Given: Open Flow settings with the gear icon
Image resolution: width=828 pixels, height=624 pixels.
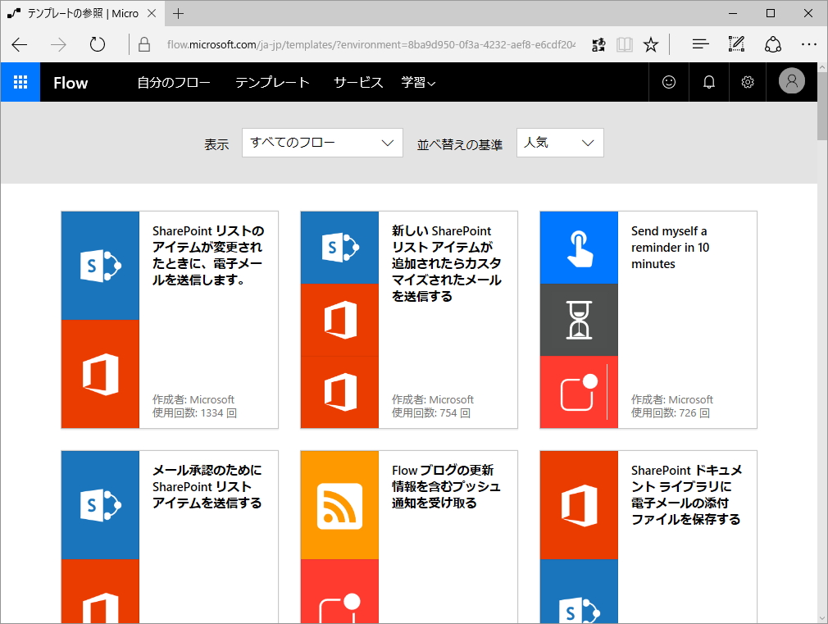Looking at the screenshot, I should [747, 82].
